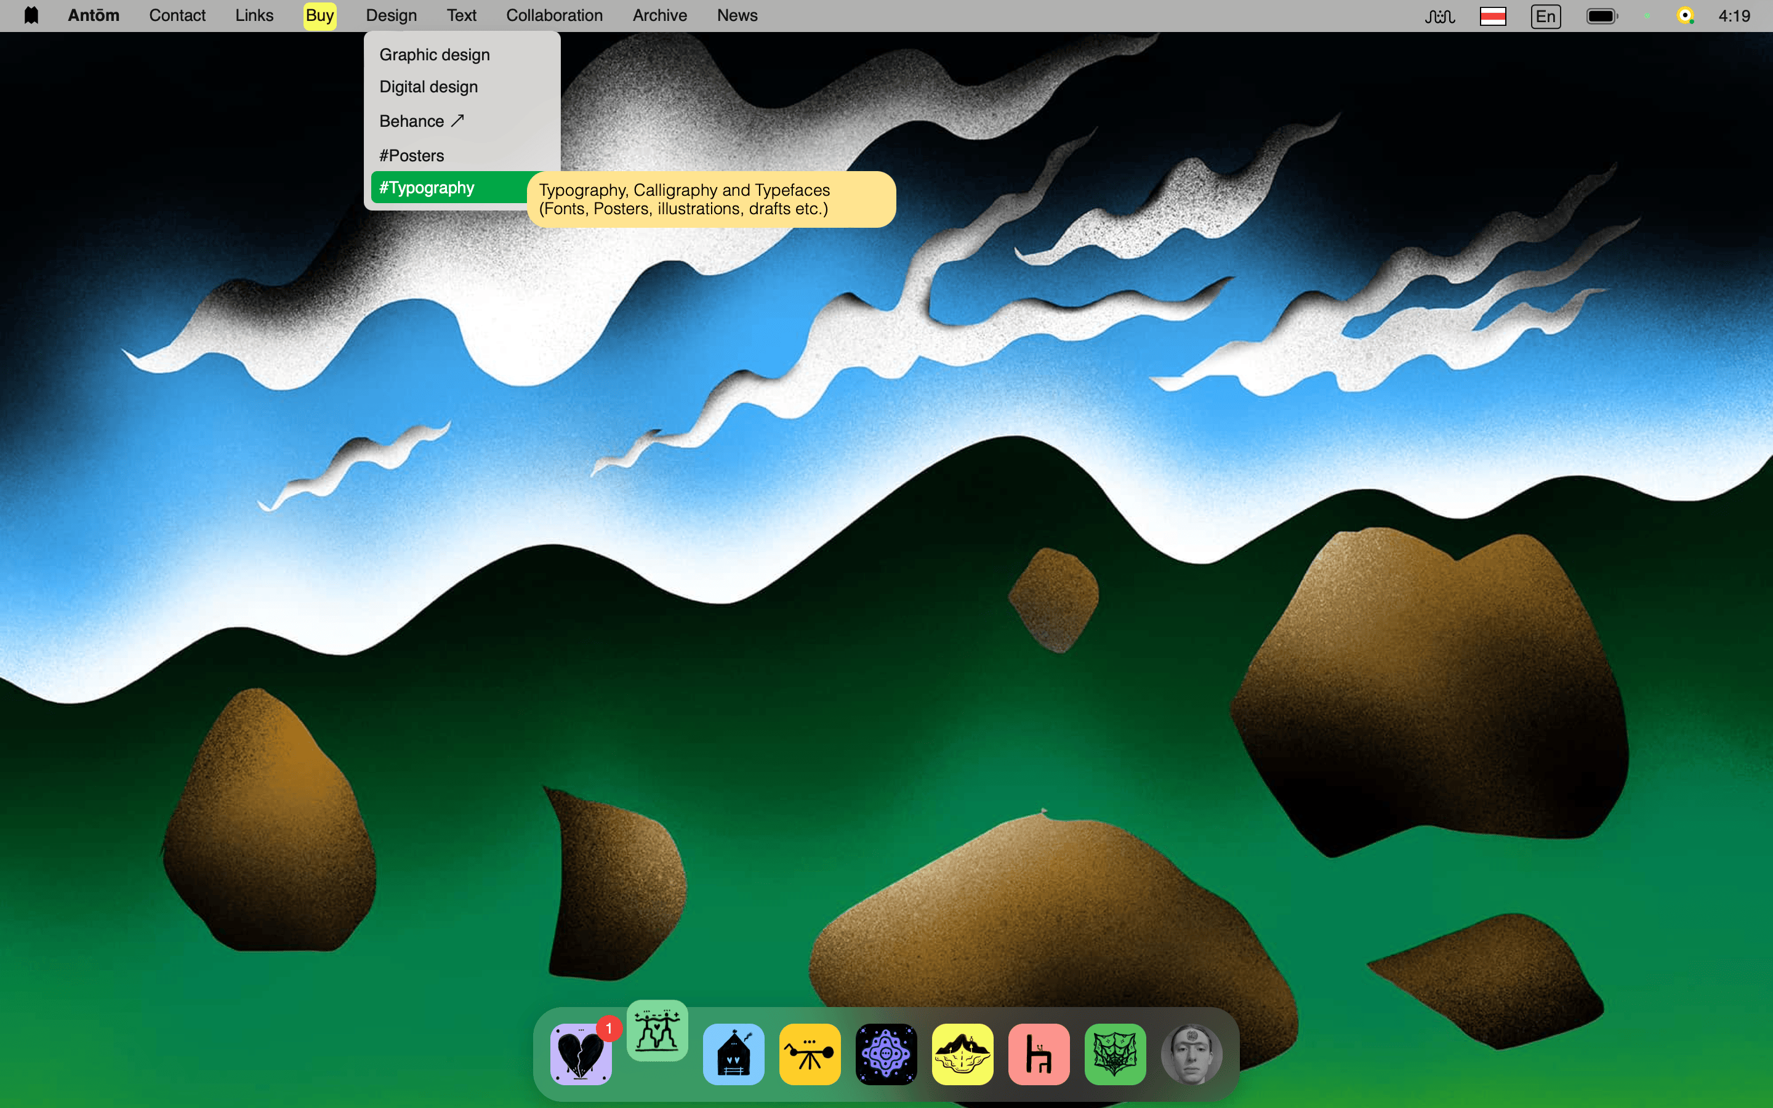This screenshot has height=1108, width=1773.
Task: Select Graphic design from Design menu
Action: tap(435, 55)
